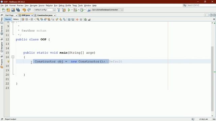
Task: Open the Tools menu
Action: 80,5
